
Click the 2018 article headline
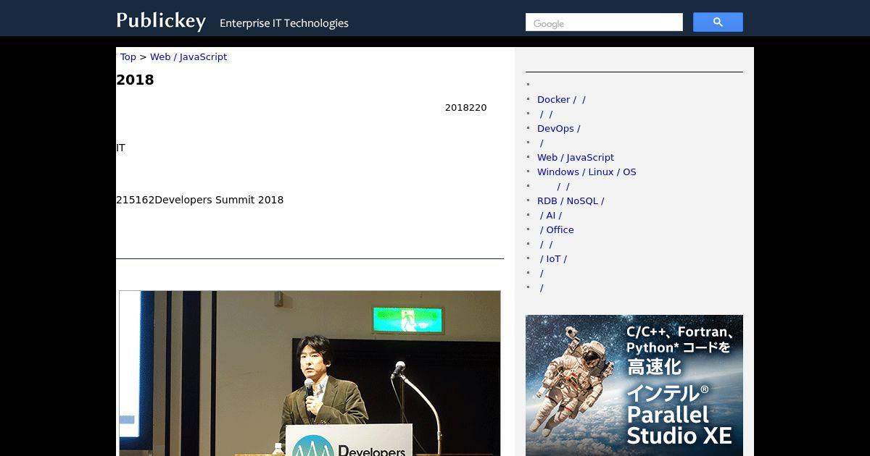tap(135, 80)
